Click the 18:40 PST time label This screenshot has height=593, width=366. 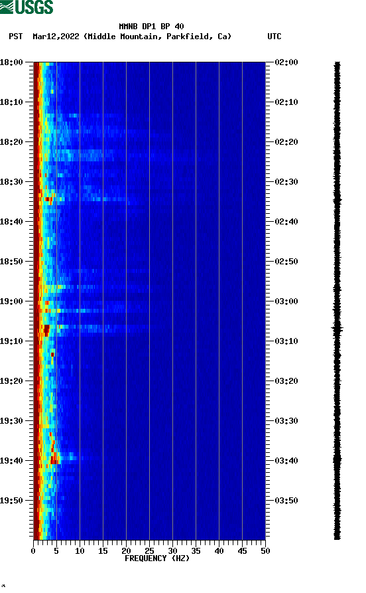pos(11,222)
